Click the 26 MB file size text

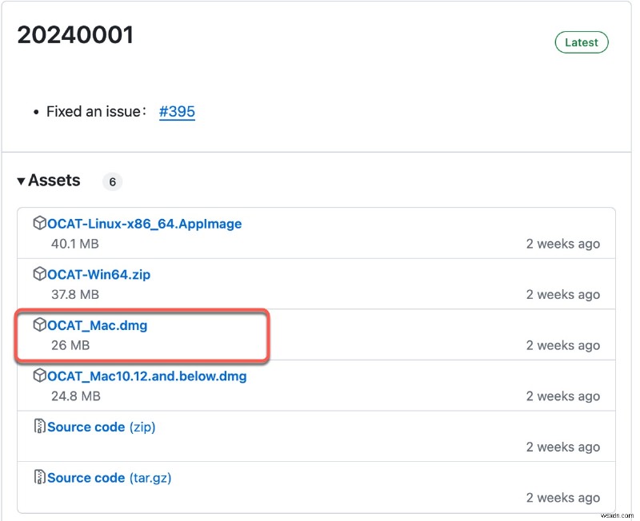point(70,345)
